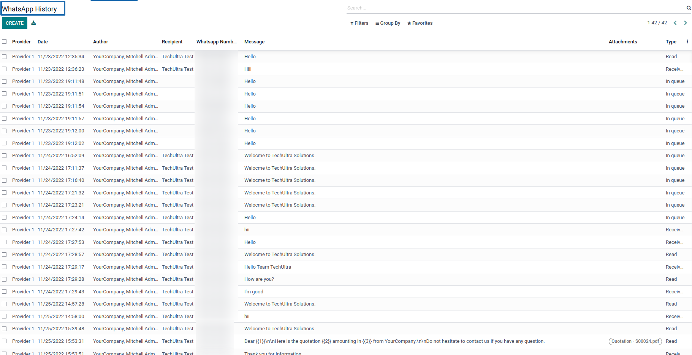The image size is (692, 355).
Task: Click the Create button
Action: click(14, 23)
